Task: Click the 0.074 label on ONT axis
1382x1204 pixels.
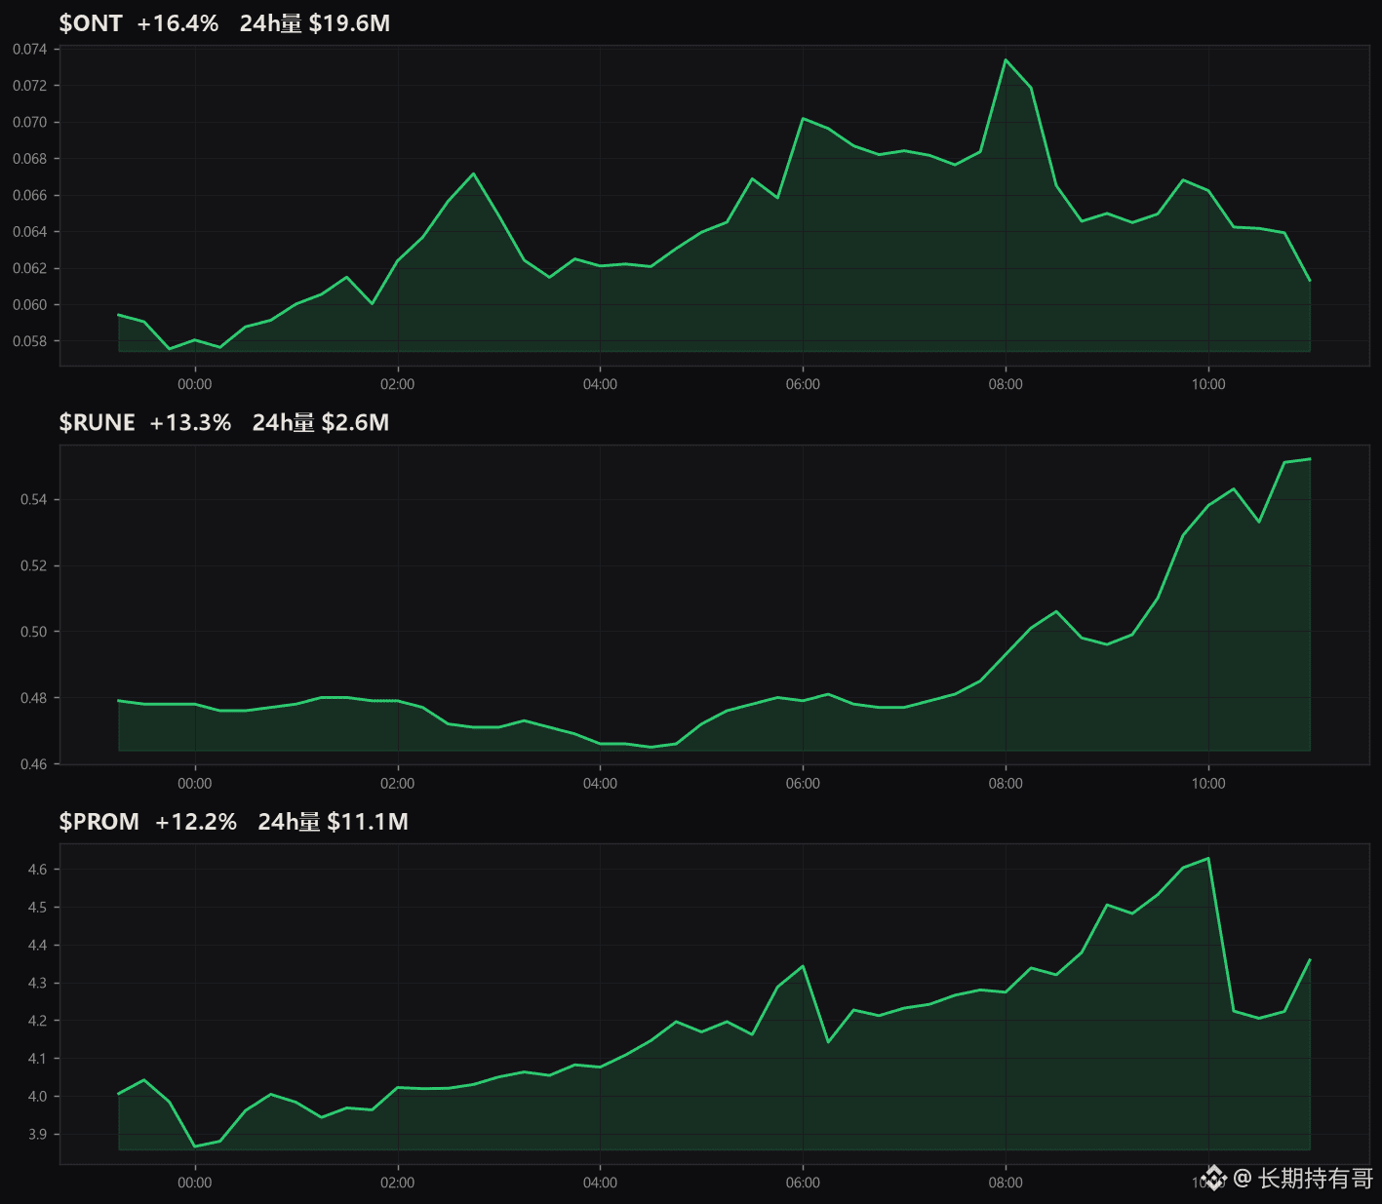Action: [29, 49]
